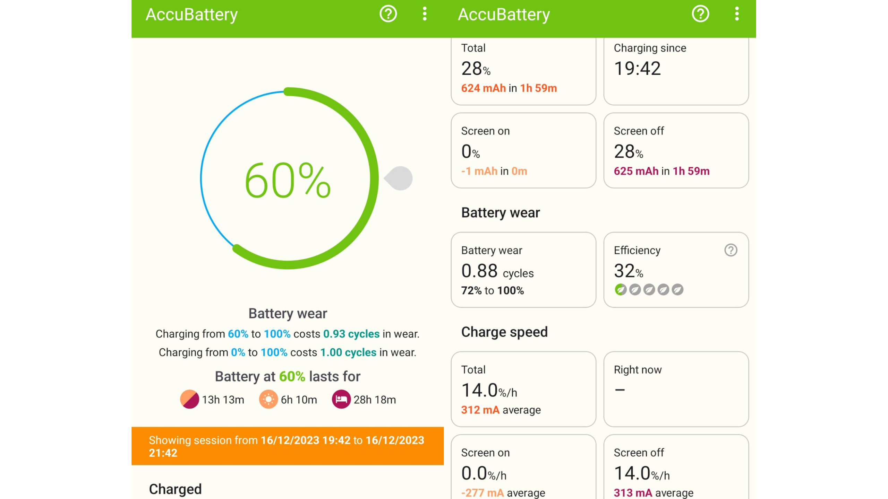Tap the 60% battery level circle

pyautogui.click(x=289, y=179)
